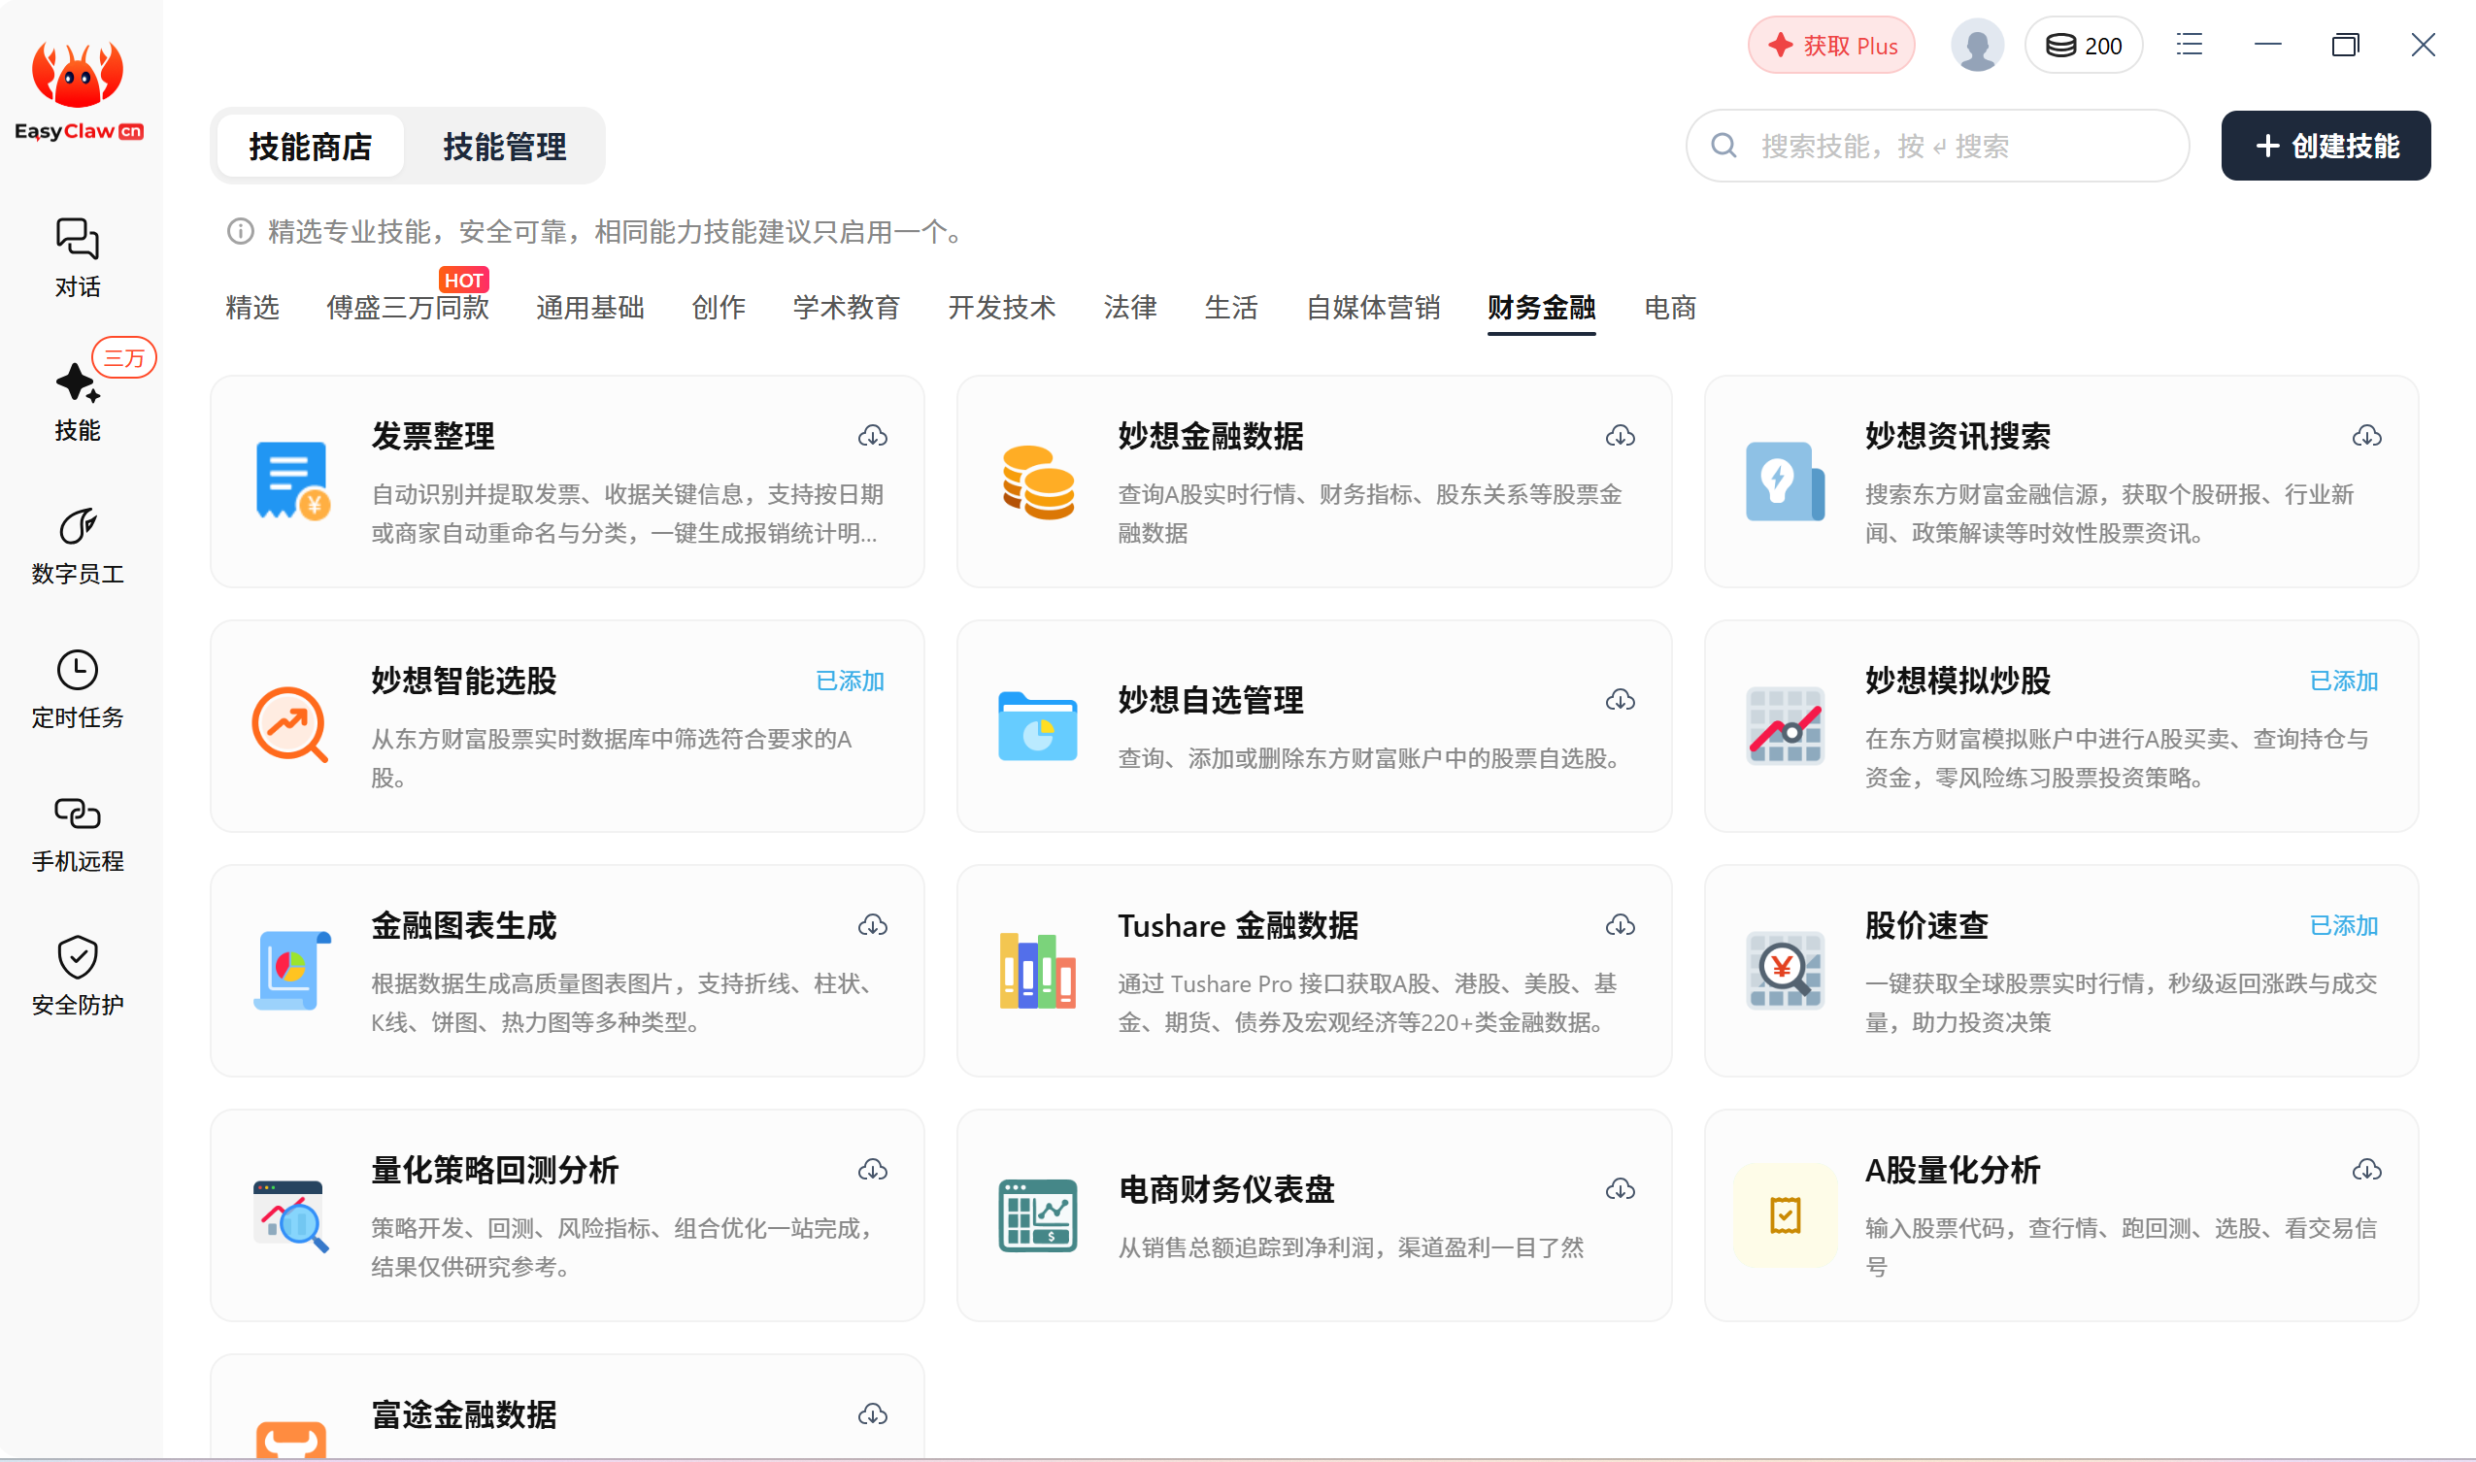The height and width of the screenshot is (1462, 2476).
Task: Click the 妙想金融数据 coins icon
Action: (x=1038, y=482)
